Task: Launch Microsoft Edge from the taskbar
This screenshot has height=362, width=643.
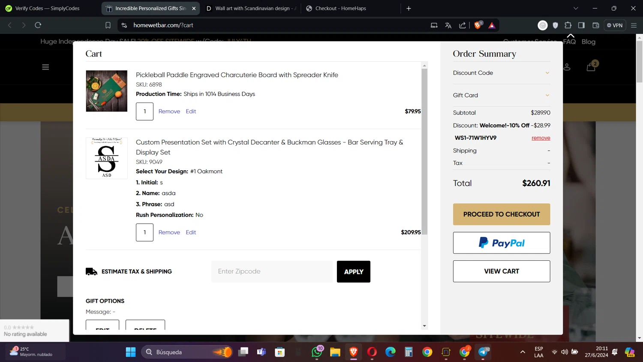Action: point(391,352)
